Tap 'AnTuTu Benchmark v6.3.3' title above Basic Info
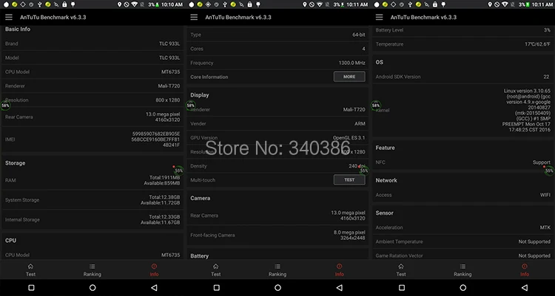 [53, 17]
